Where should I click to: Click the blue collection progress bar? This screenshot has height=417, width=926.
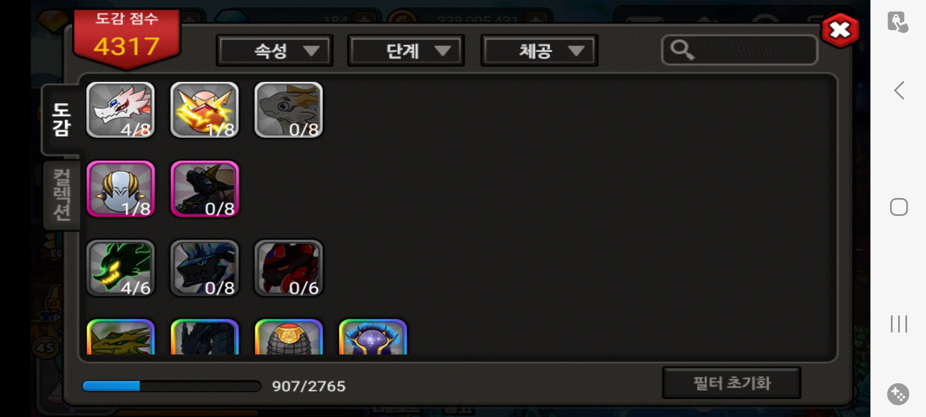click(172, 386)
